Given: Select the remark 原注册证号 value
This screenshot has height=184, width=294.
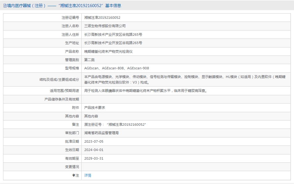Looking at the screenshot, I should pos(115,125).
